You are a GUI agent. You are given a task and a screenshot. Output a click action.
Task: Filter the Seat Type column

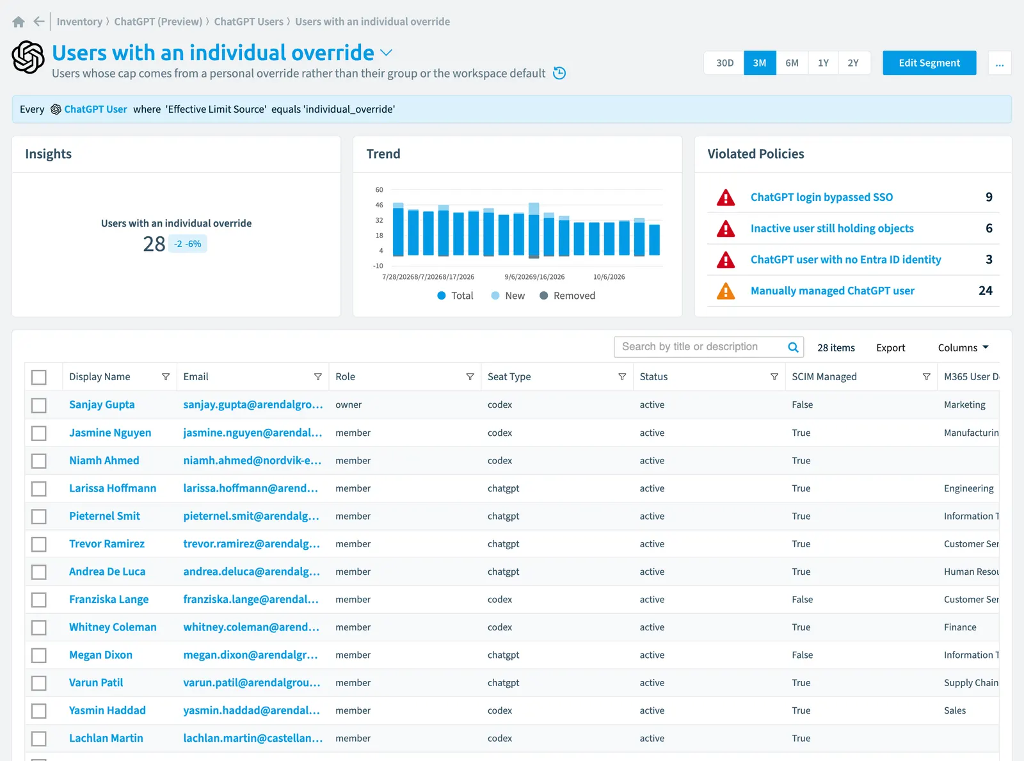tap(622, 377)
